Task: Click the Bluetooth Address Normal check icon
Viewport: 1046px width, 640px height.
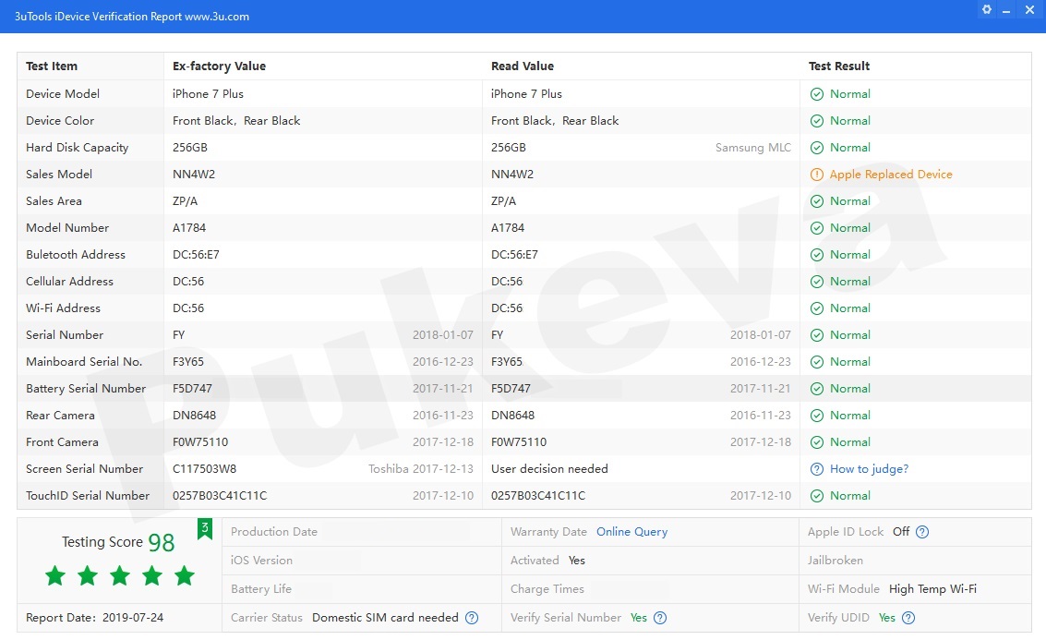Action: 816,254
